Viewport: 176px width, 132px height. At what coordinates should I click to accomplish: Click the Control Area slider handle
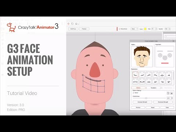(x=146, y=98)
